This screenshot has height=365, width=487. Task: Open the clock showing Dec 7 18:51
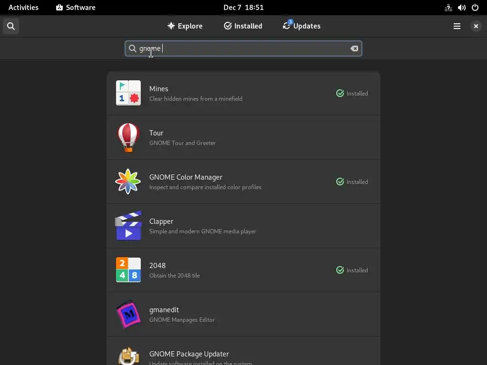pyautogui.click(x=243, y=8)
